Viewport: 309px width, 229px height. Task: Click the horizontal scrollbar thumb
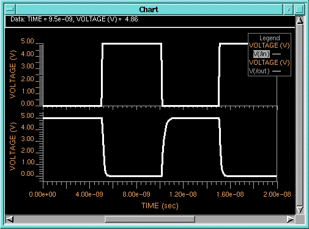click(150, 219)
